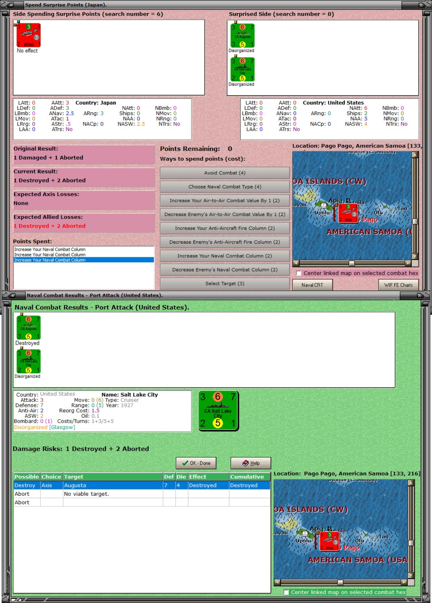Viewport: 432px width, 603px height.
Task: Click the Cumulative column header
Action: coord(250,476)
